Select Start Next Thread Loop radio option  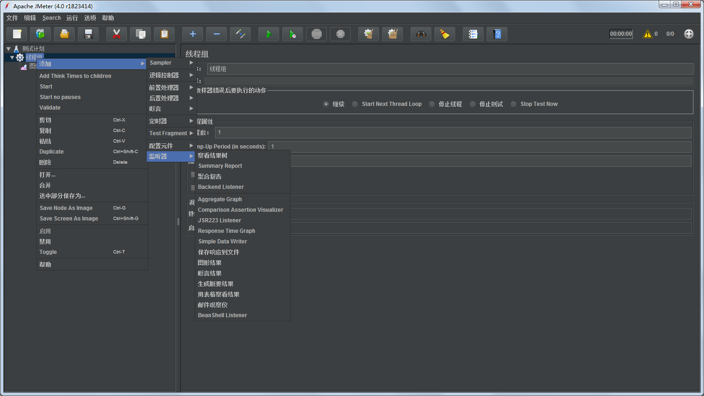point(355,104)
